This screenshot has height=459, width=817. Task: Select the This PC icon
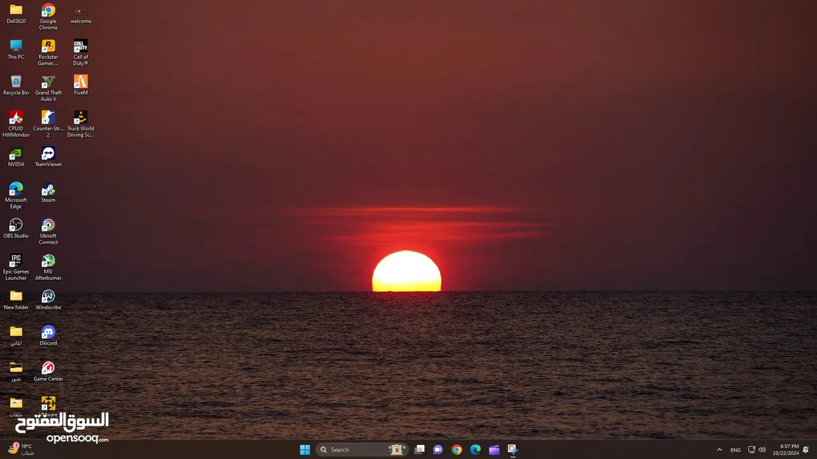click(x=16, y=50)
